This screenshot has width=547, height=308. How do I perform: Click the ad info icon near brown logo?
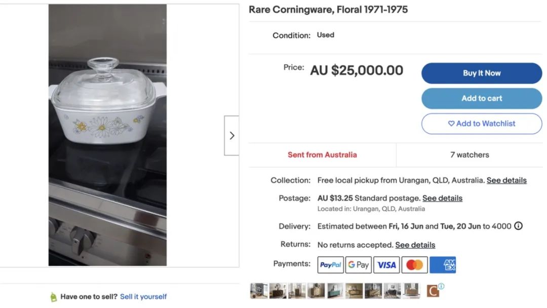[441, 286]
